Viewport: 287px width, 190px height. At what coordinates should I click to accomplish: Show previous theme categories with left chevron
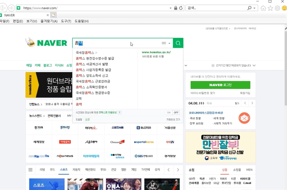tap(168, 170)
